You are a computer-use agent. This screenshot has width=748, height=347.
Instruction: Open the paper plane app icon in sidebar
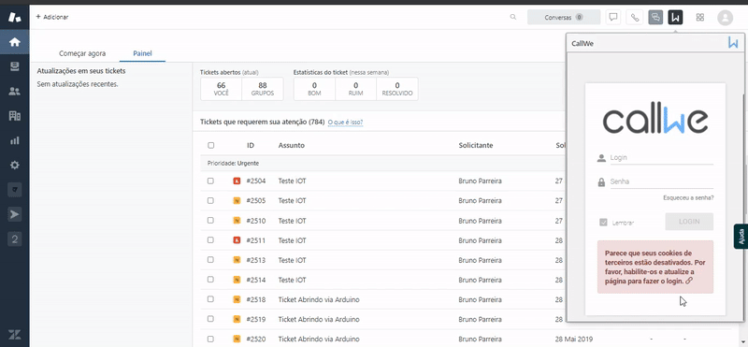tap(15, 215)
